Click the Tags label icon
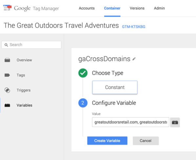 pos(7,75)
